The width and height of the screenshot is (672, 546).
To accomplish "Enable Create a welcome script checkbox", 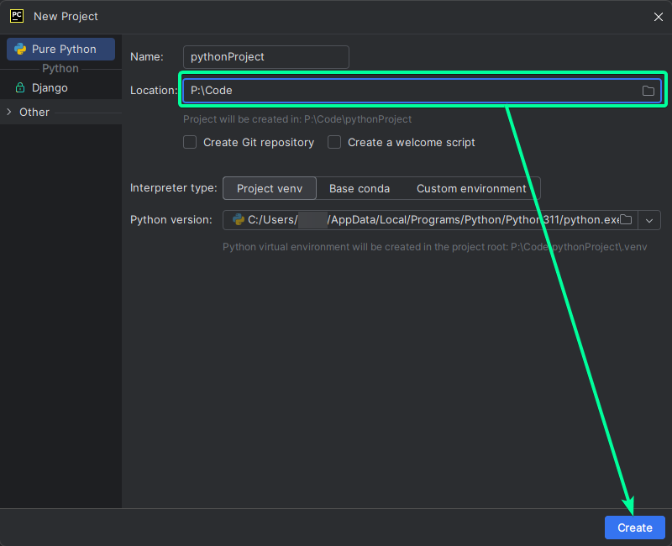I will 334,142.
